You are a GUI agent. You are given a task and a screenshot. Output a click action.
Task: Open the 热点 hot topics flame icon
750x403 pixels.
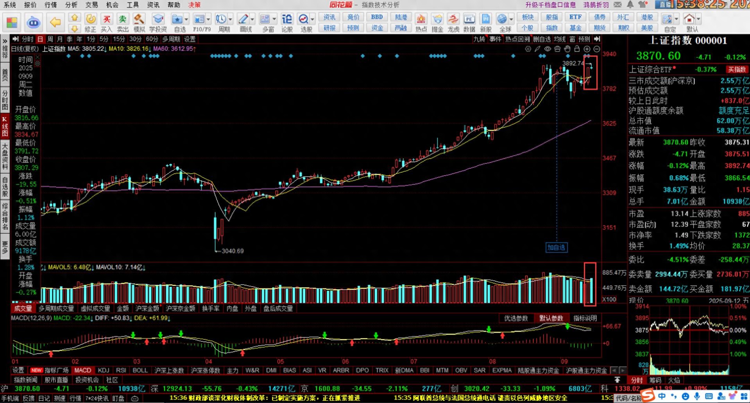[x=421, y=22]
